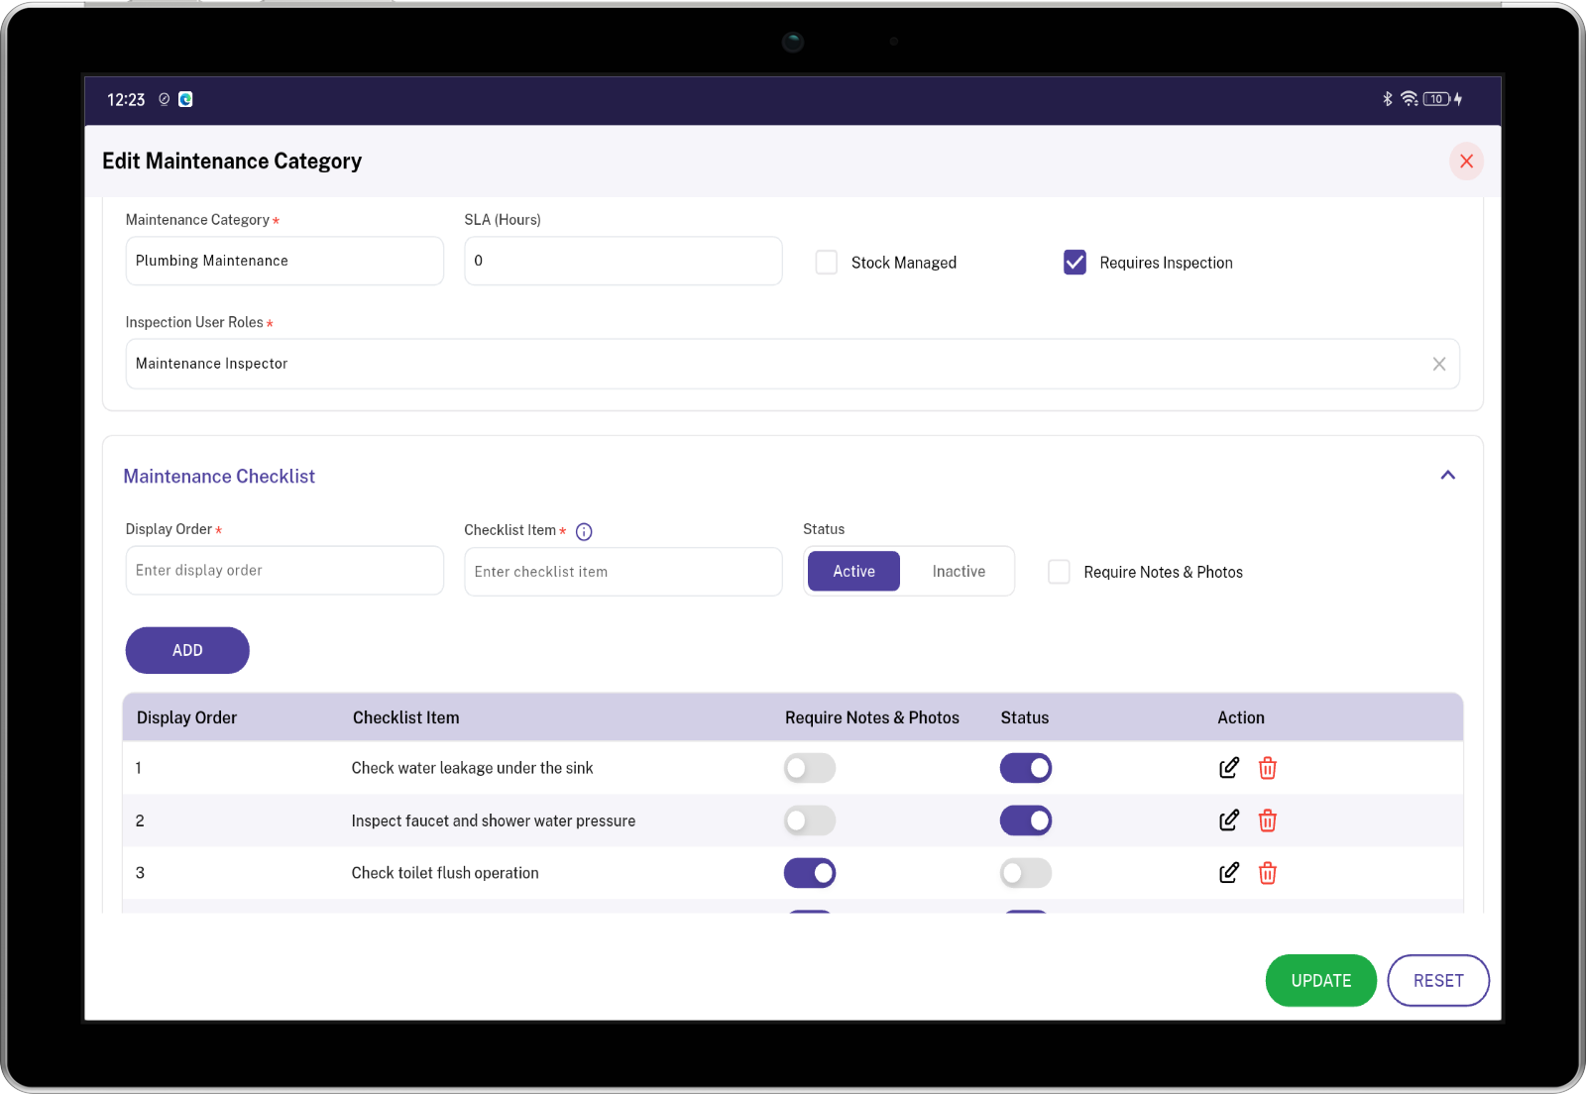Click the 'Inspect faucet and shower water pressure' text
This screenshot has width=1586, height=1094.
494,820
